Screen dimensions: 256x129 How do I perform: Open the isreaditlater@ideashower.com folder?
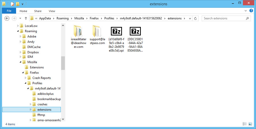78,37
